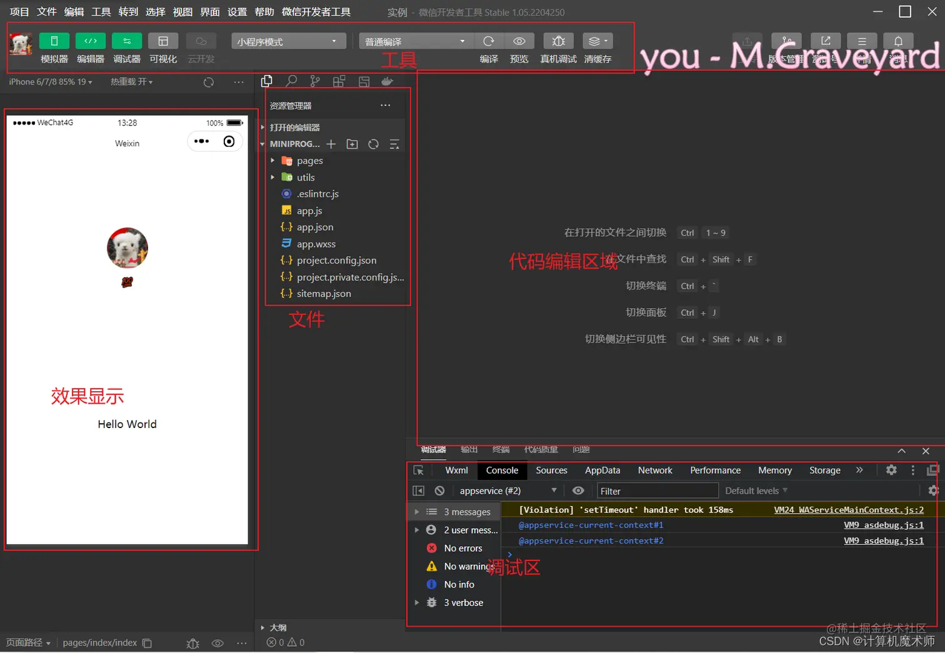This screenshot has width=945, height=653.
Task: Collapse all folders in explorer
Action: [394, 144]
